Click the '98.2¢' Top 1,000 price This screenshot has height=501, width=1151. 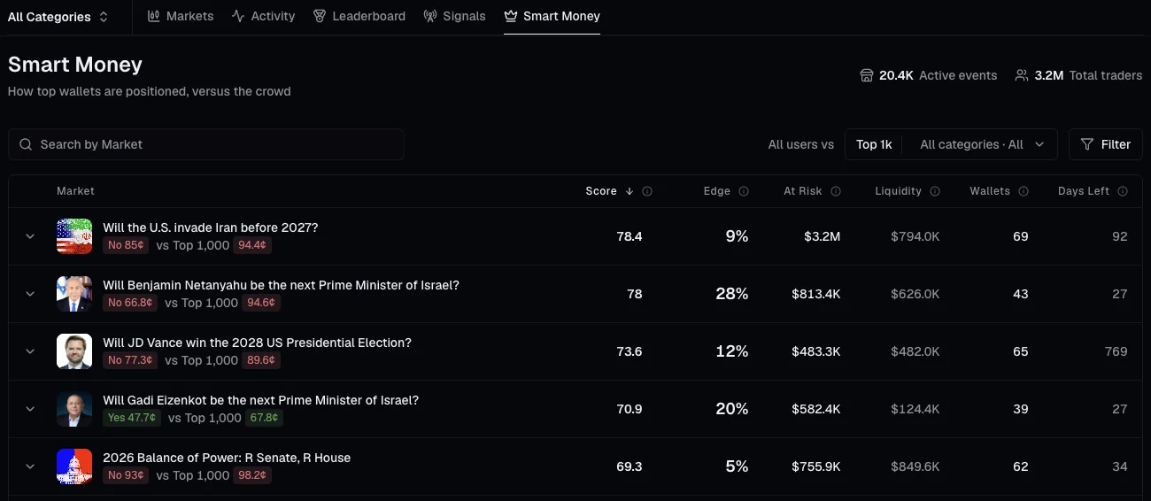[252, 475]
